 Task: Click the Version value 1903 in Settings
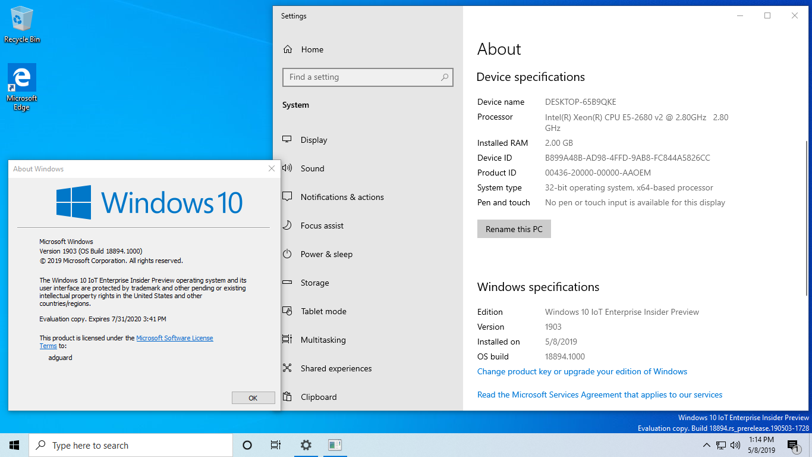click(x=553, y=327)
